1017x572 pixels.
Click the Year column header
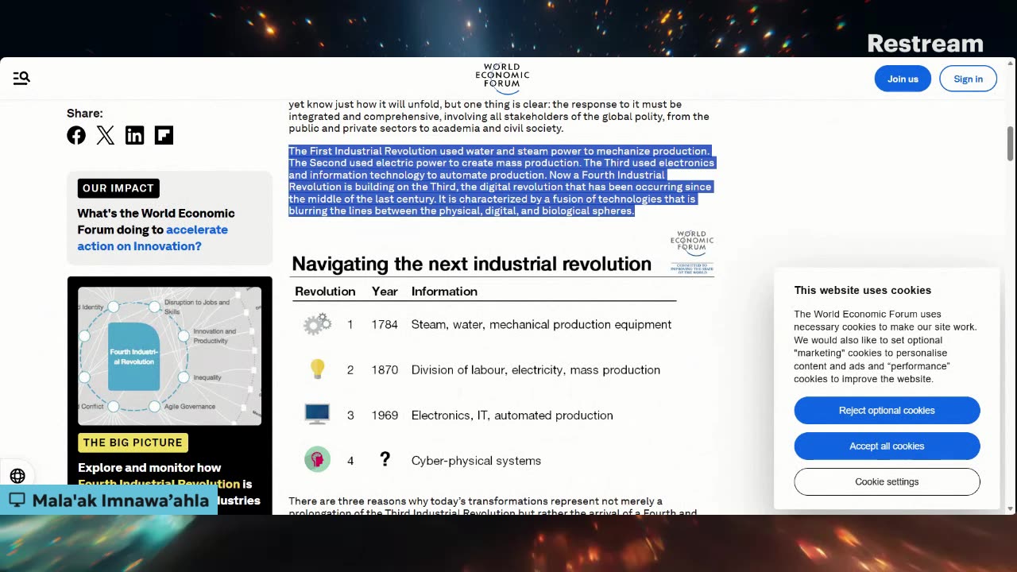385,292
